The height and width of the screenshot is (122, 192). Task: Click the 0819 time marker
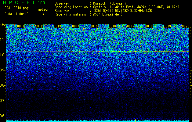pos(167,26)
